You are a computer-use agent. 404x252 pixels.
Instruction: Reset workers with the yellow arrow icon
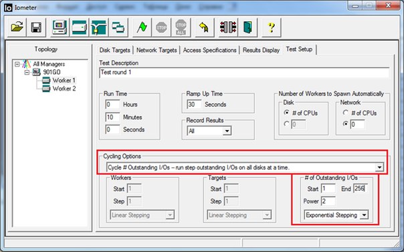pyautogui.click(x=204, y=27)
